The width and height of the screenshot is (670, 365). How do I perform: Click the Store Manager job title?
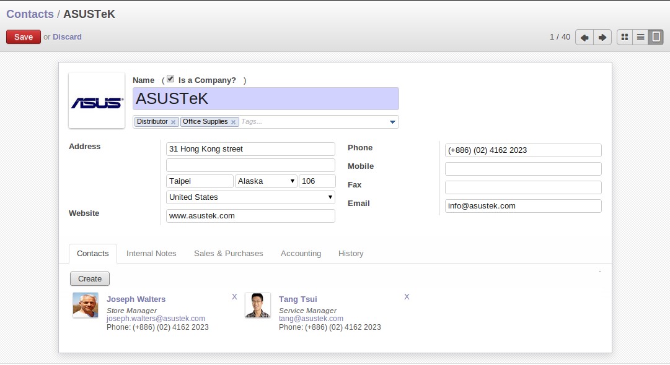click(131, 311)
